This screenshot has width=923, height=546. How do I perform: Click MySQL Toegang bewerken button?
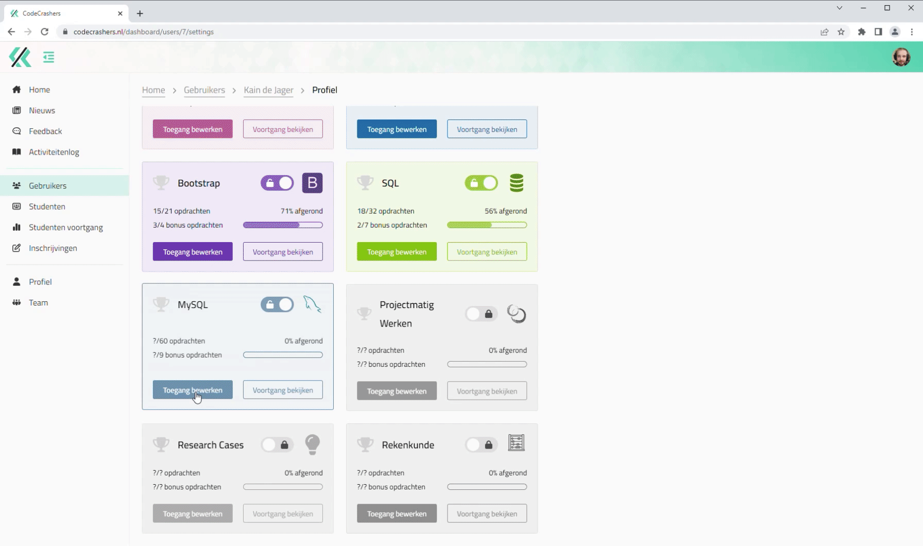click(193, 390)
